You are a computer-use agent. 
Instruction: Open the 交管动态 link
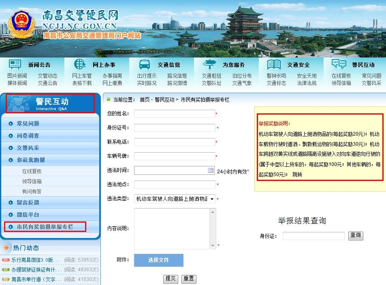[47, 76]
